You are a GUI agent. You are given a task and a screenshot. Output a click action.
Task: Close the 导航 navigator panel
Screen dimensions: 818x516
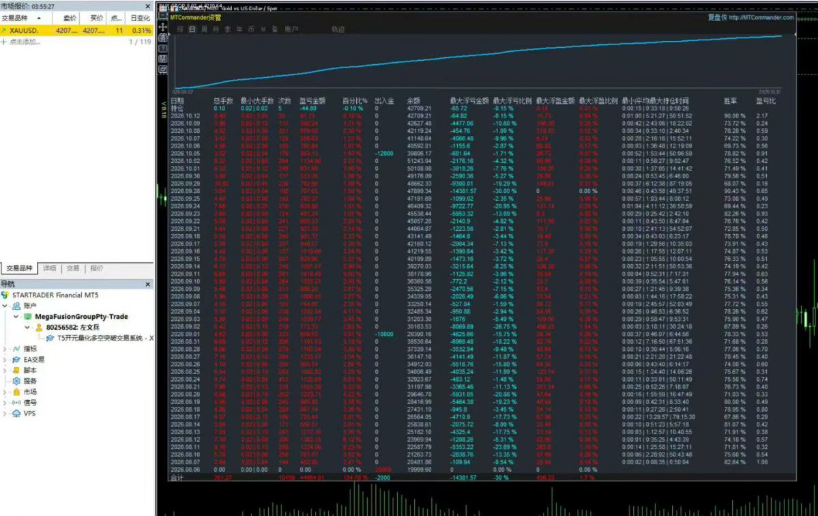point(147,285)
